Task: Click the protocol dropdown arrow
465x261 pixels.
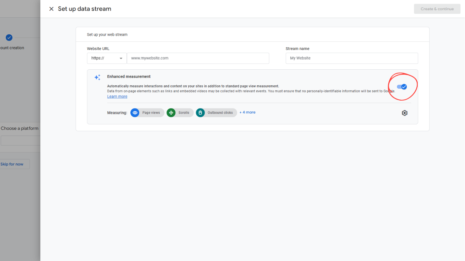Action: (121, 58)
